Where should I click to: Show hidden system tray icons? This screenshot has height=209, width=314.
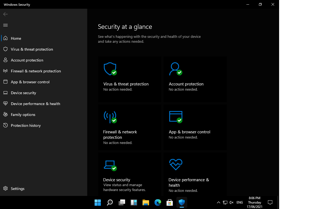tap(219, 202)
